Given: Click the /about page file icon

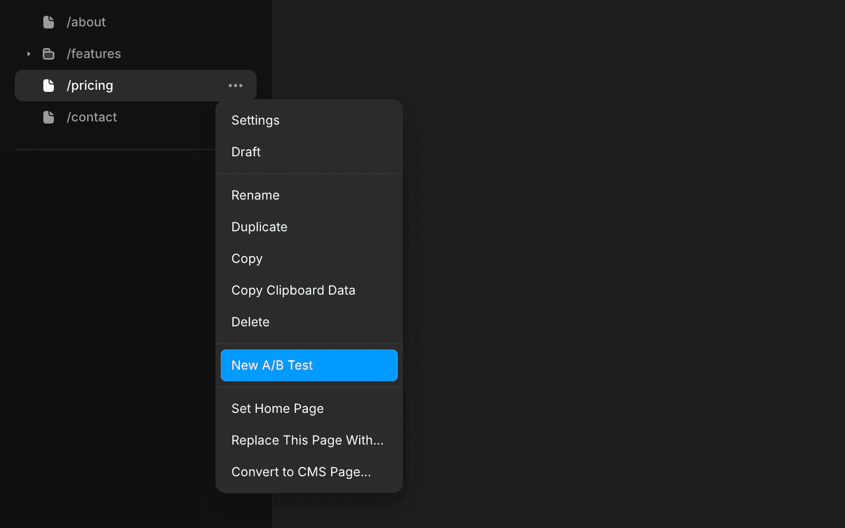Looking at the screenshot, I should (x=49, y=22).
